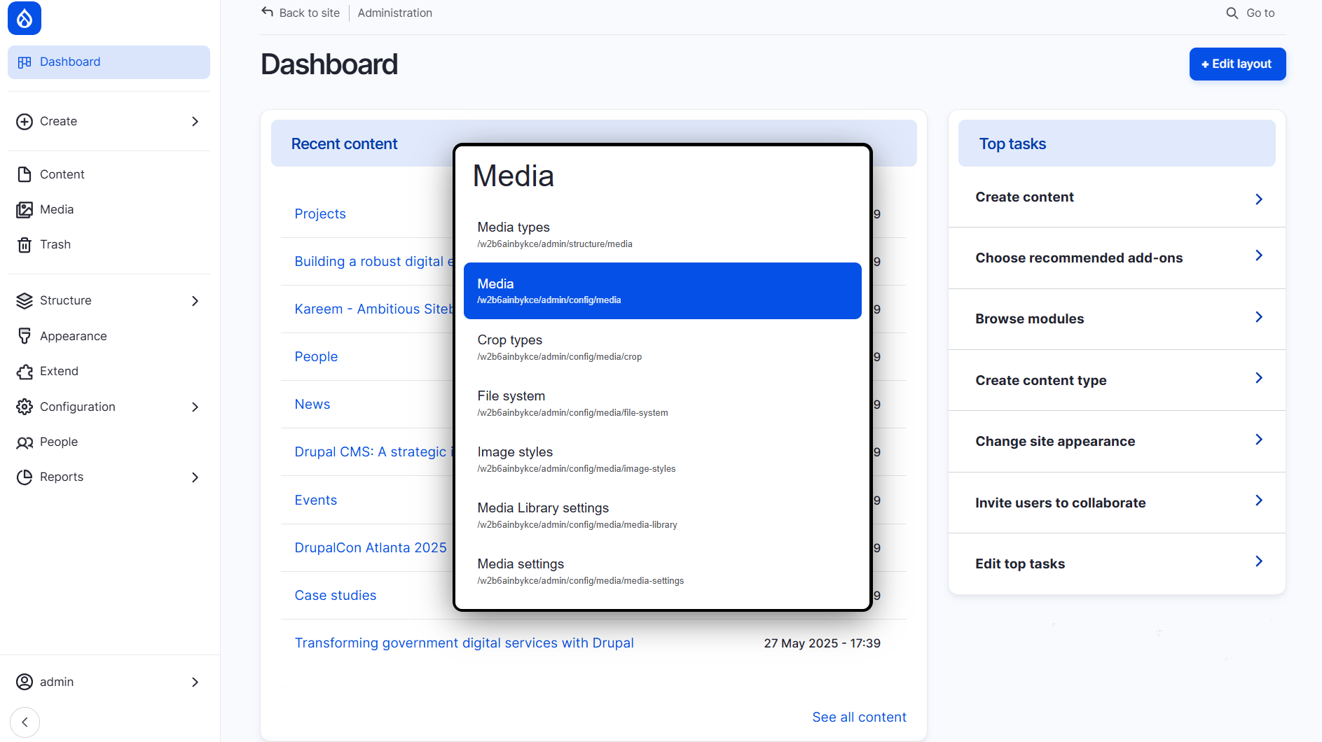Open the See all content link

pos(859,717)
